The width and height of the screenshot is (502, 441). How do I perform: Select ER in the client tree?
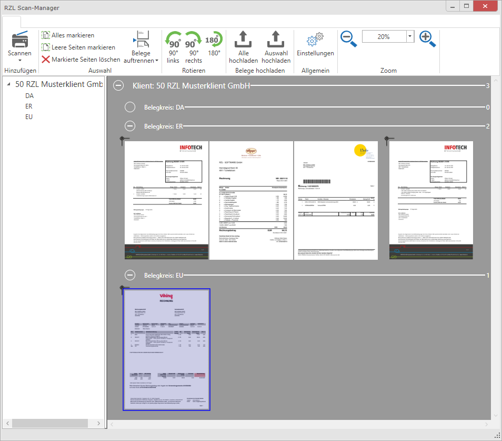click(29, 106)
